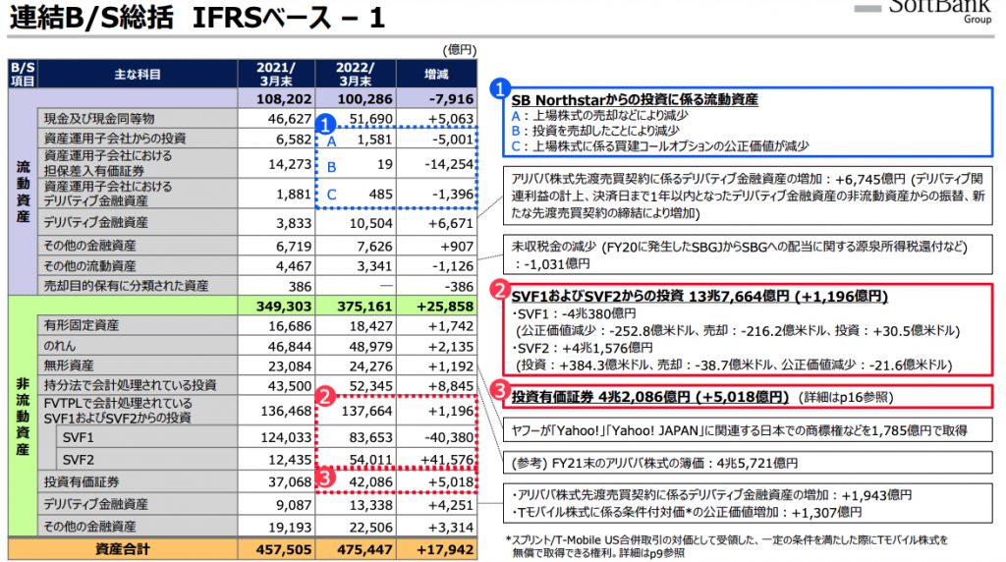Click the non-current total 349,303
This screenshot has height=562, width=1006.
coord(284,307)
